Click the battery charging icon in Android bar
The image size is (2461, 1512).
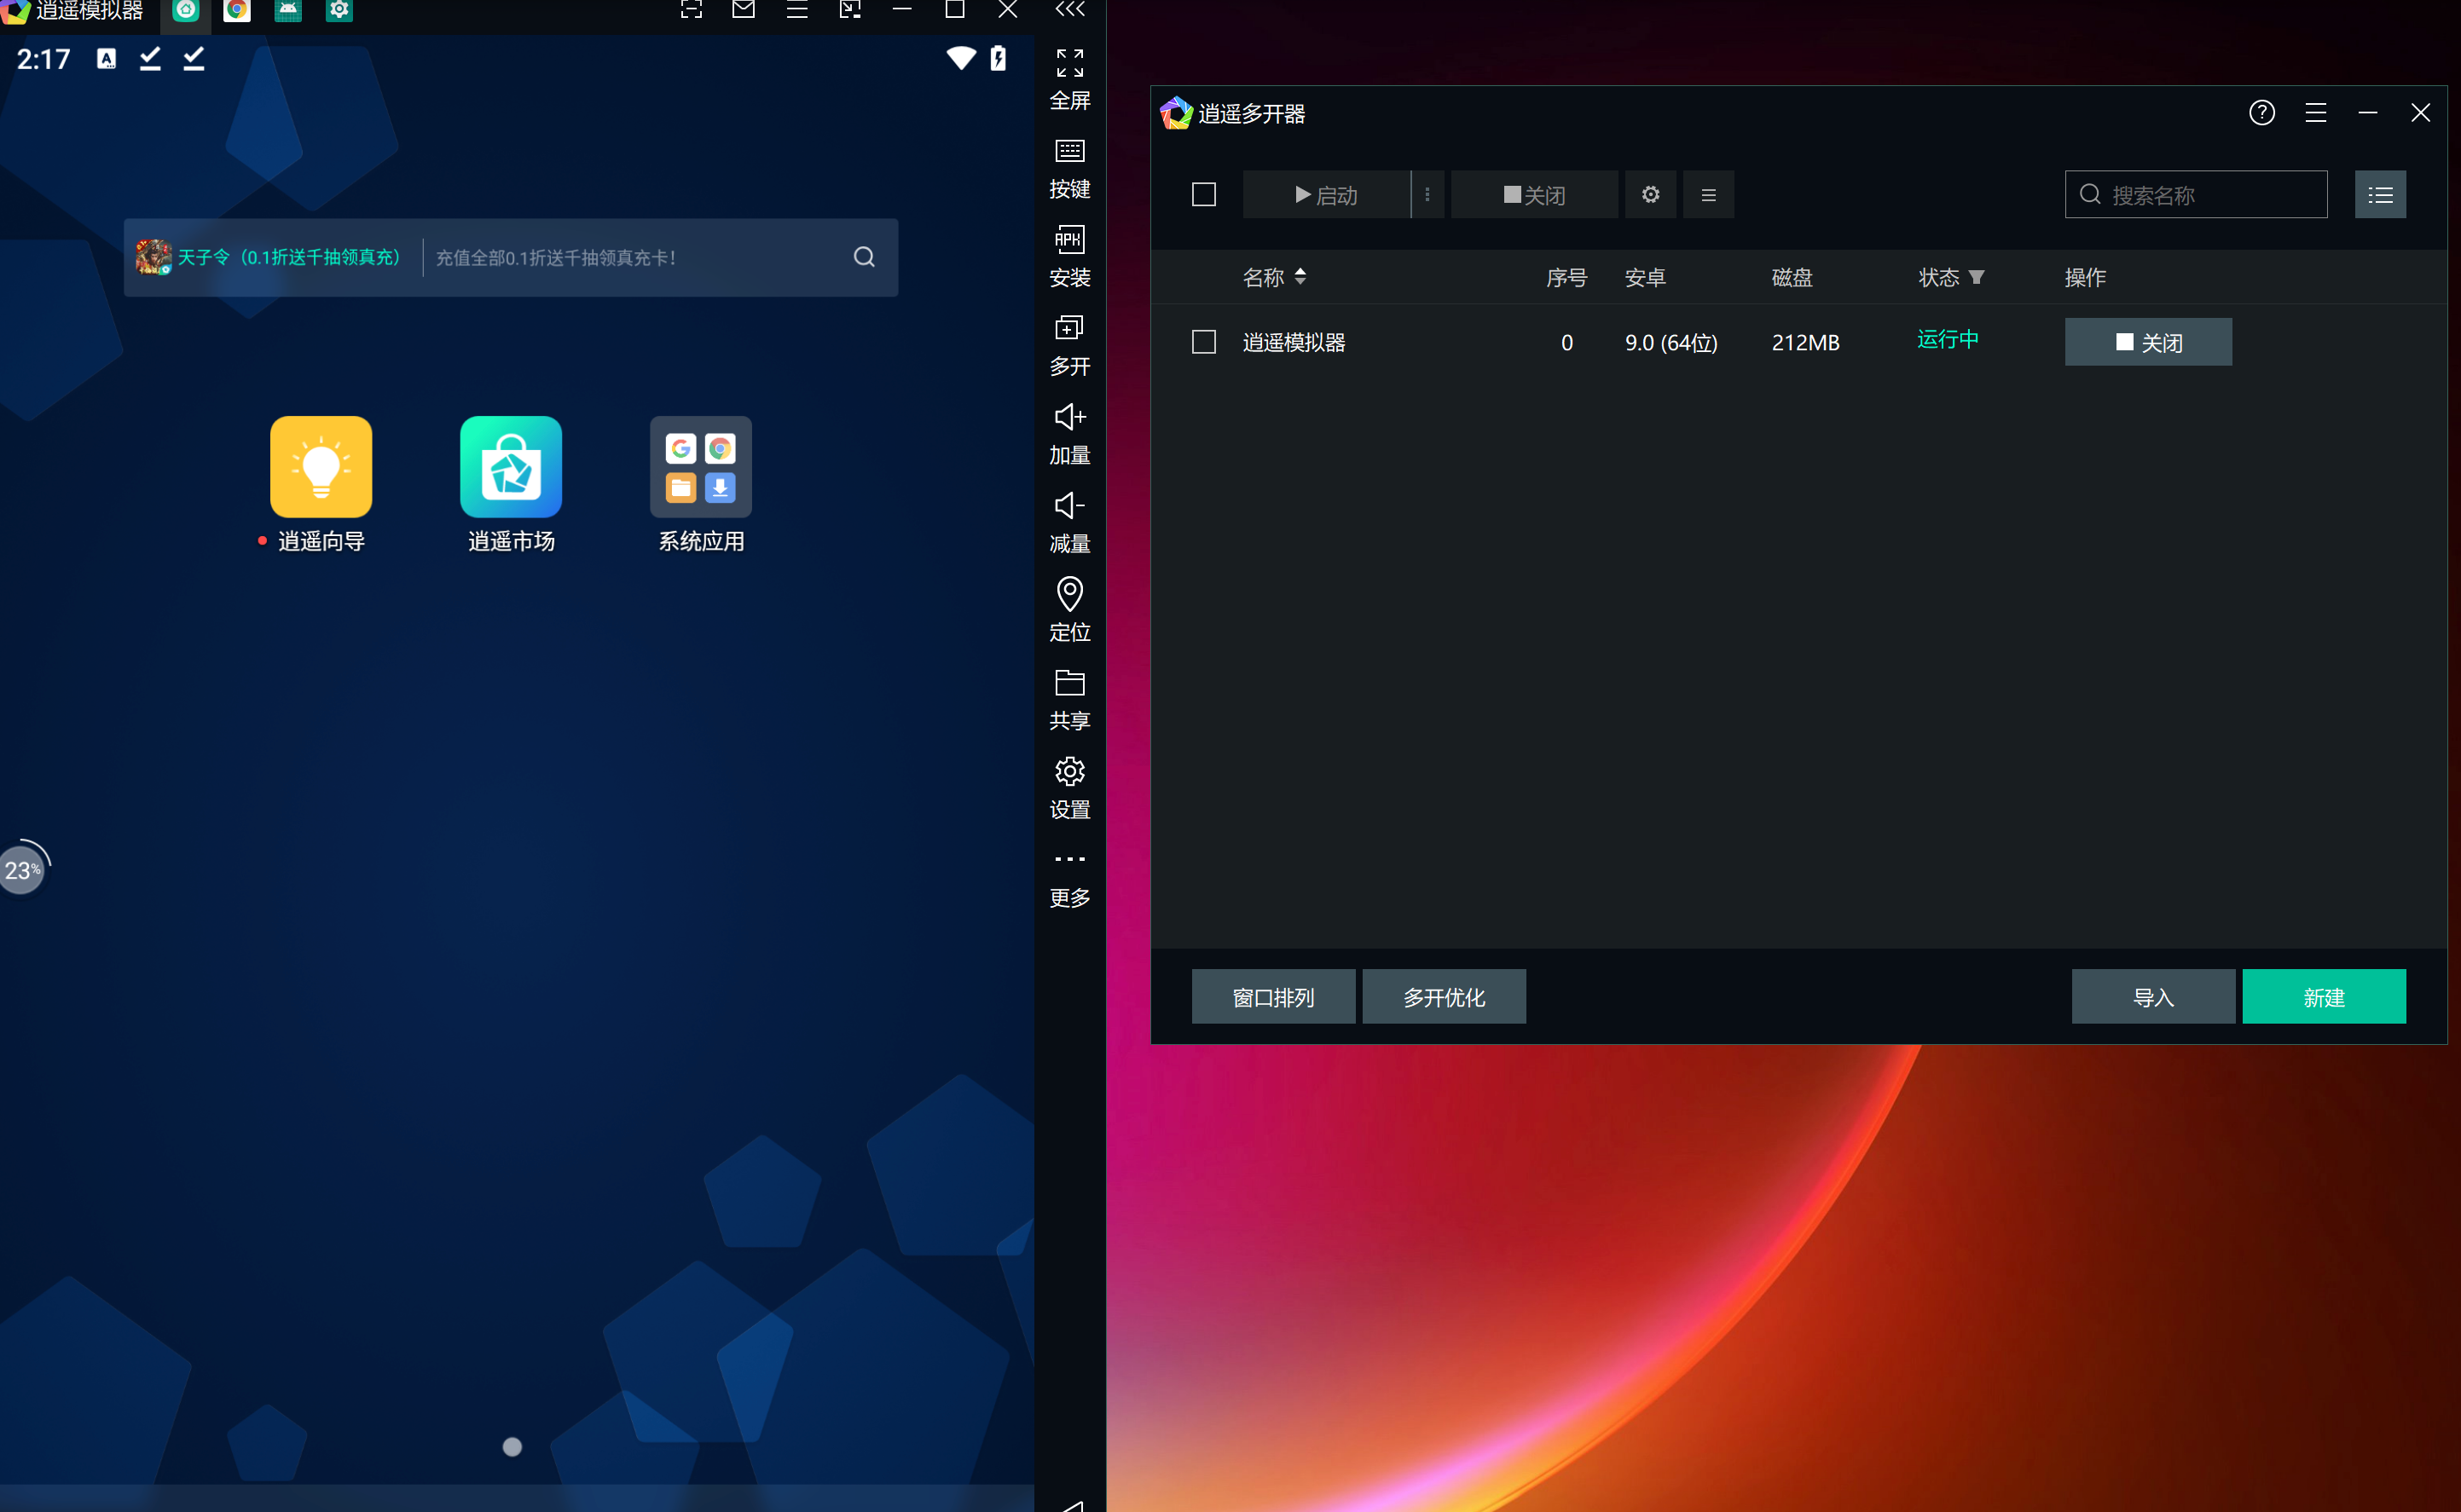[999, 58]
